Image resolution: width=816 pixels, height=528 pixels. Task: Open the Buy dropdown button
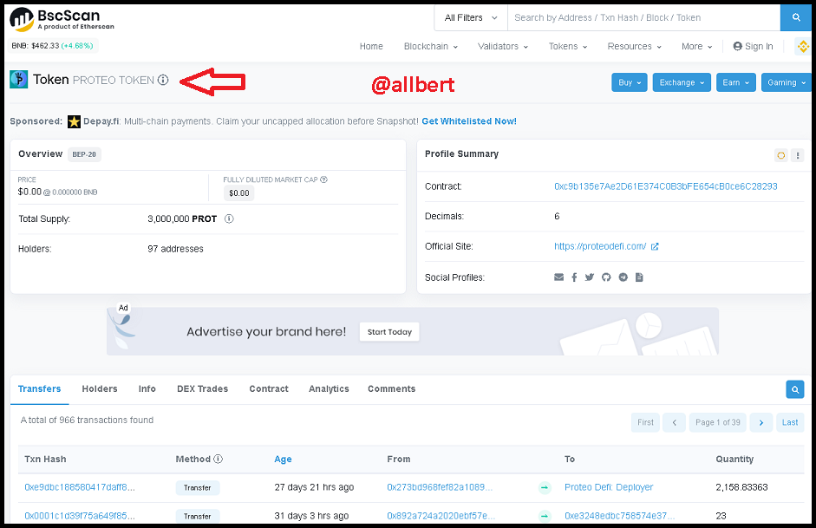(x=630, y=82)
